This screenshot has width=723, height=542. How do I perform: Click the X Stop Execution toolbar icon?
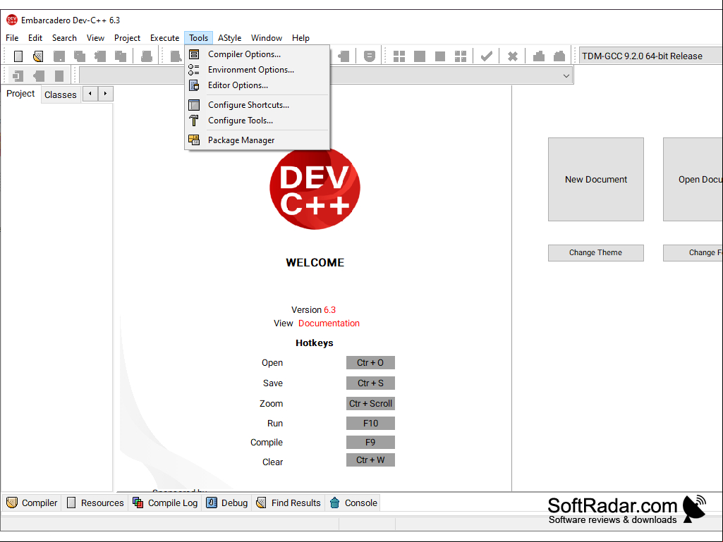512,56
